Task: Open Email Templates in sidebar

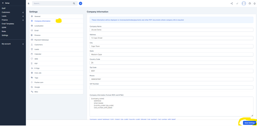Action: coord(8,24)
